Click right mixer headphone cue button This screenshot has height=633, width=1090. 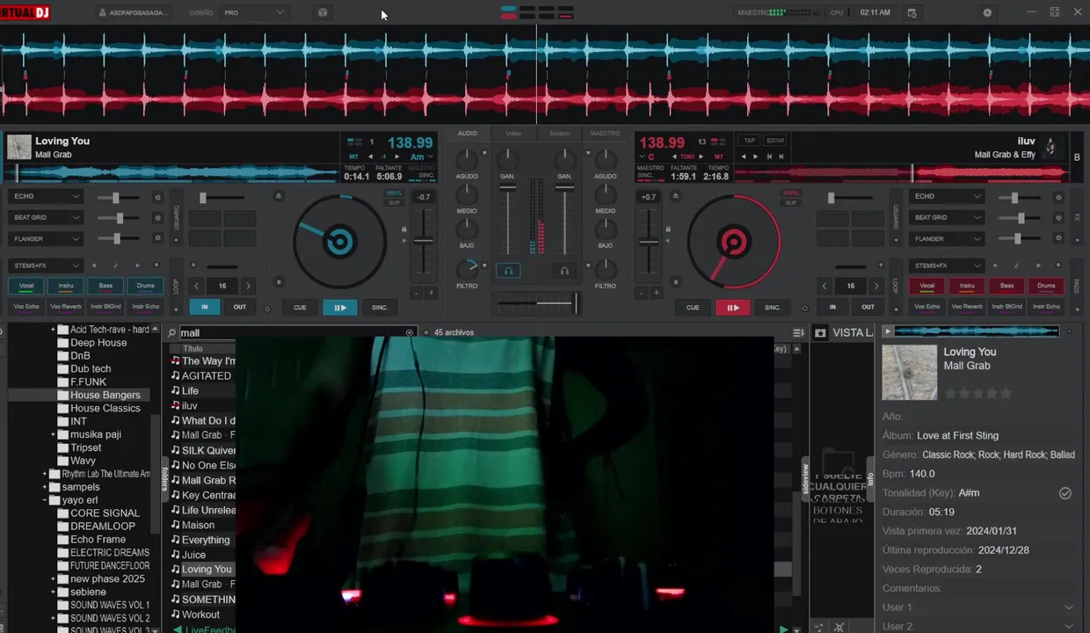pyautogui.click(x=564, y=271)
